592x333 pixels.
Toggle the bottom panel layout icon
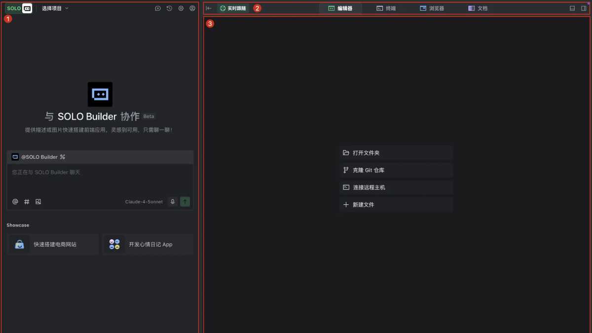tap(572, 8)
